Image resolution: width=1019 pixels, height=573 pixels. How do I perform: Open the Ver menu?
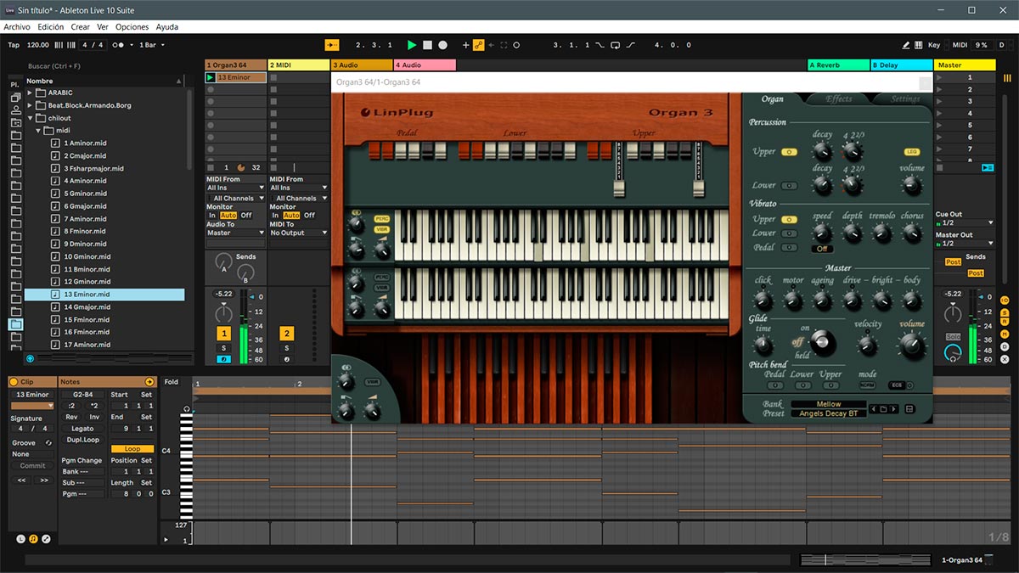click(103, 27)
